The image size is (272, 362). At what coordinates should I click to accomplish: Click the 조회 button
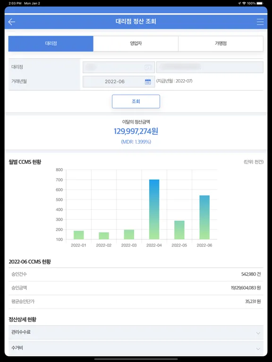136,101
